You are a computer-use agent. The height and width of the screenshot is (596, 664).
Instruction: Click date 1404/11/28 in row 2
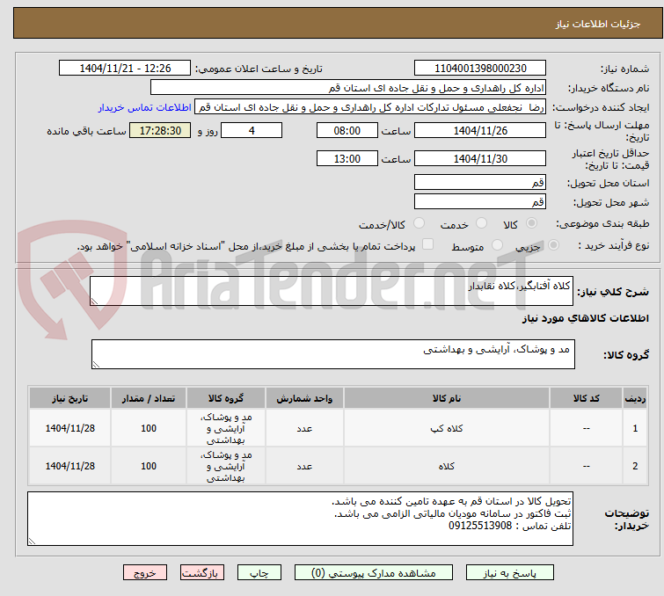point(69,466)
